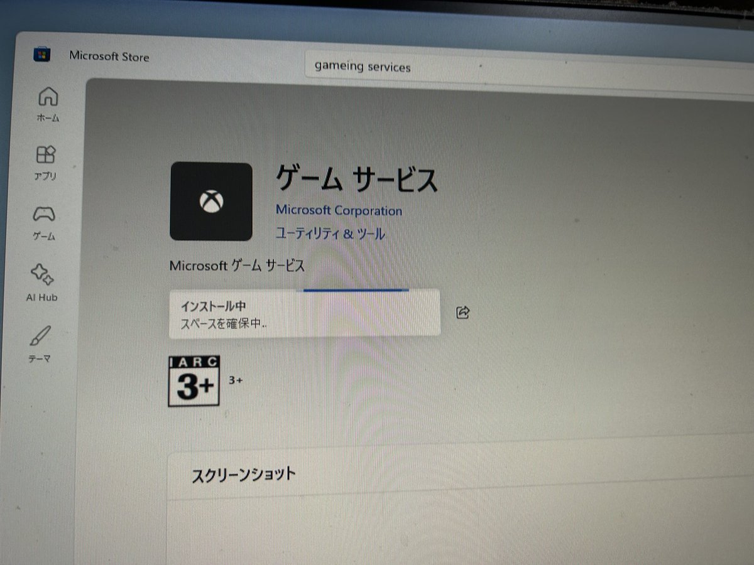Open the Microsoft Corporation publisher link
This screenshot has width=754, height=565.
coord(339,210)
